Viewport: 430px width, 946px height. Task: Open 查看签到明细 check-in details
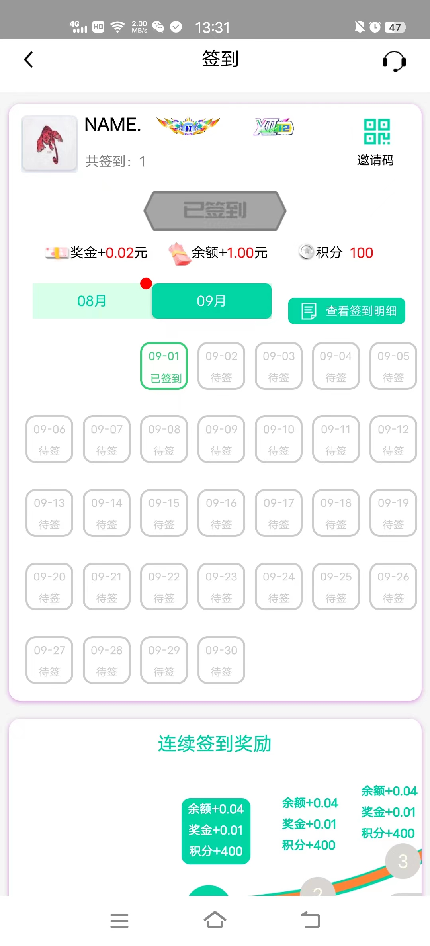(346, 311)
